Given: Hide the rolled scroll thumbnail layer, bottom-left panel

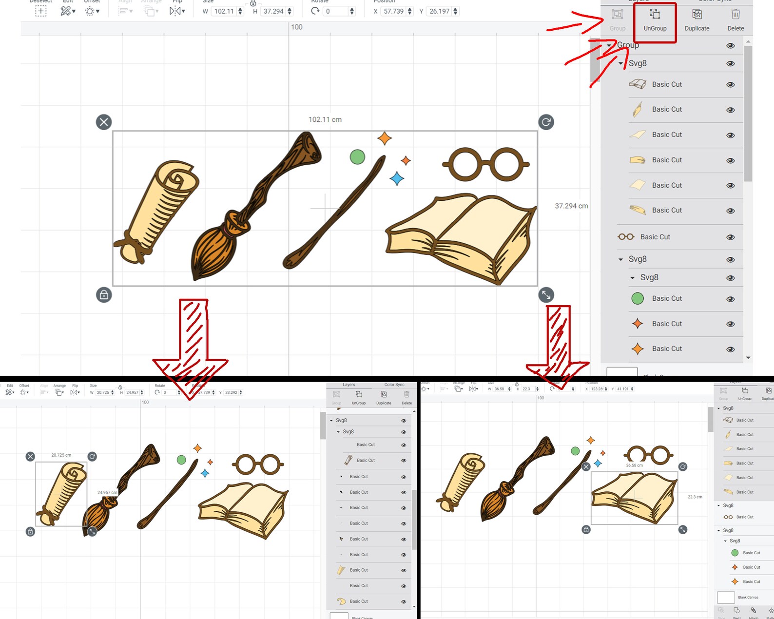Looking at the screenshot, I should point(403,461).
